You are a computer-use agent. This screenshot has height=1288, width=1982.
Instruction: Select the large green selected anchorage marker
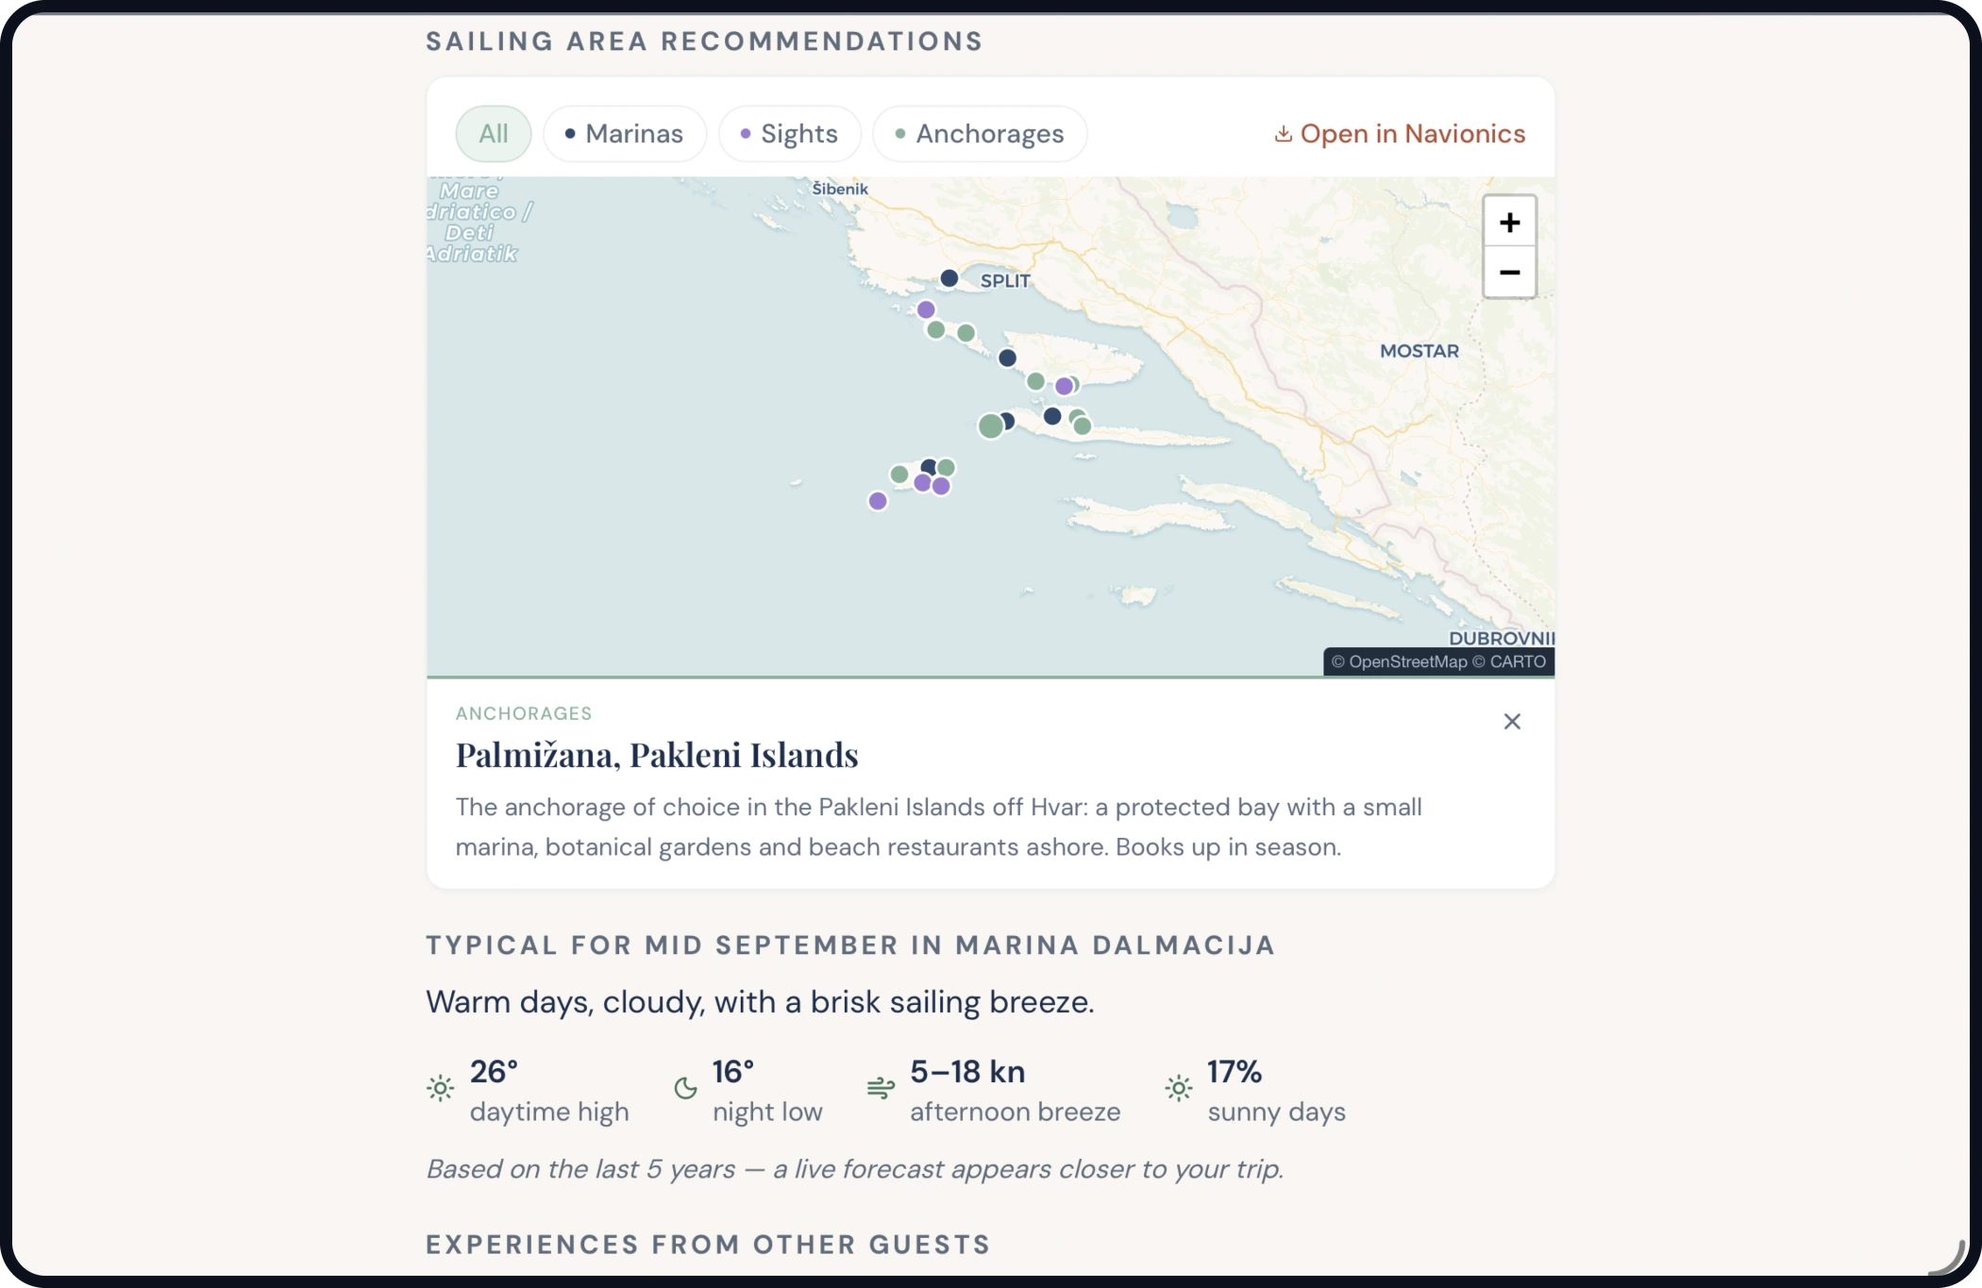[x=990, y=427]
